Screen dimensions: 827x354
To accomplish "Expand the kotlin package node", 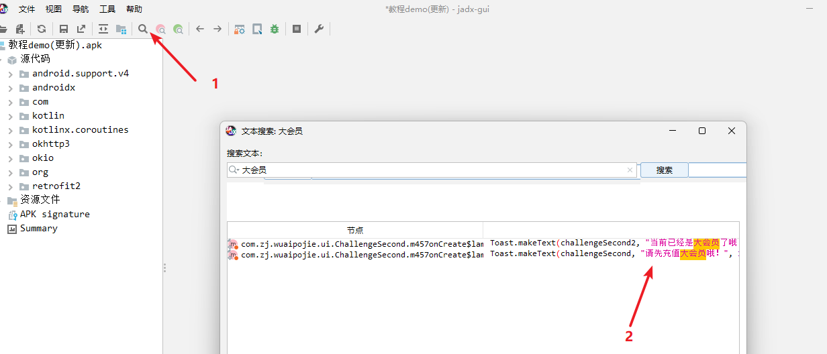I will [10, 116].
